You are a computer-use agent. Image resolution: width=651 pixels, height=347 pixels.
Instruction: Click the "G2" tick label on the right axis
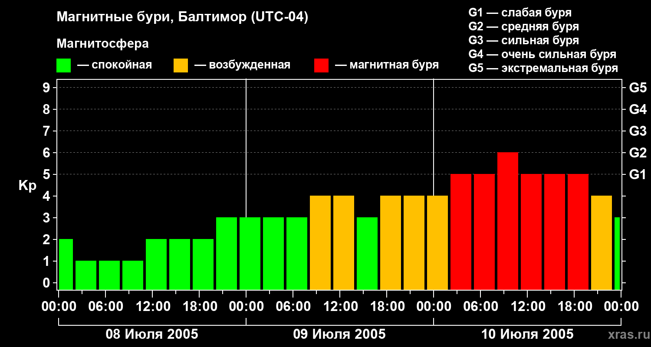[x=638, y=153]
